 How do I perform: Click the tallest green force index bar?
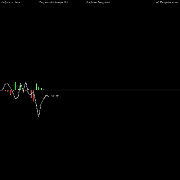[x=15, y=86]
